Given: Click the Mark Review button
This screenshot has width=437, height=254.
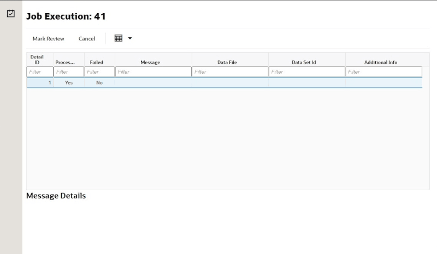Looking at the screenshot, I should 48,39.
